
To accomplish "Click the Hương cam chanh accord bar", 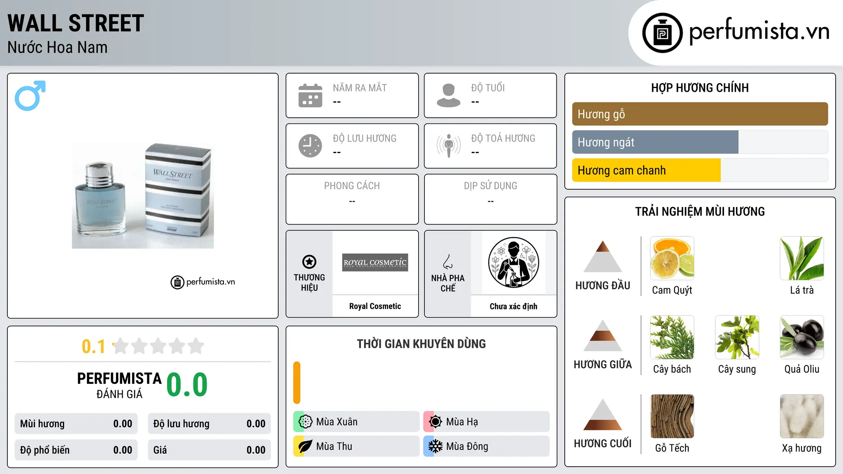I will click(x=700, y=170).
